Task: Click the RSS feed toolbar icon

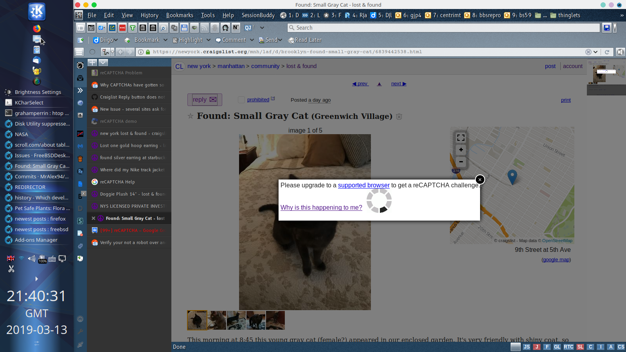Action: pos(205,28)
